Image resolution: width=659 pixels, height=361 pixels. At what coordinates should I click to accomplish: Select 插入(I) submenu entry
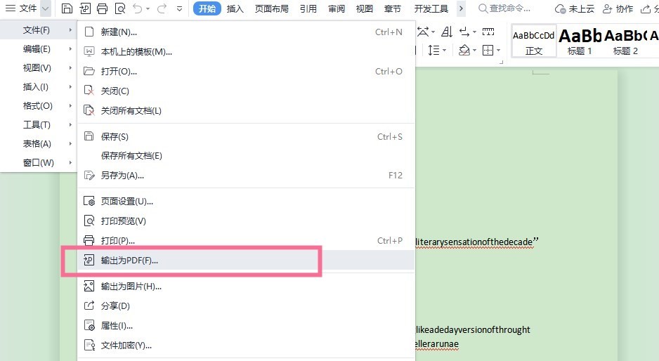[38, 87]
